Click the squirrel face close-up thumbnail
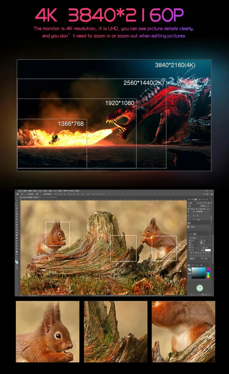The width and height of the screenshot is (229, 374). [x=48, y=331]
